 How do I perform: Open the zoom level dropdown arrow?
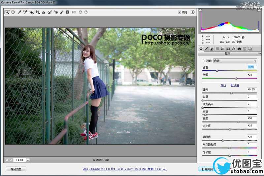point(28,160)
